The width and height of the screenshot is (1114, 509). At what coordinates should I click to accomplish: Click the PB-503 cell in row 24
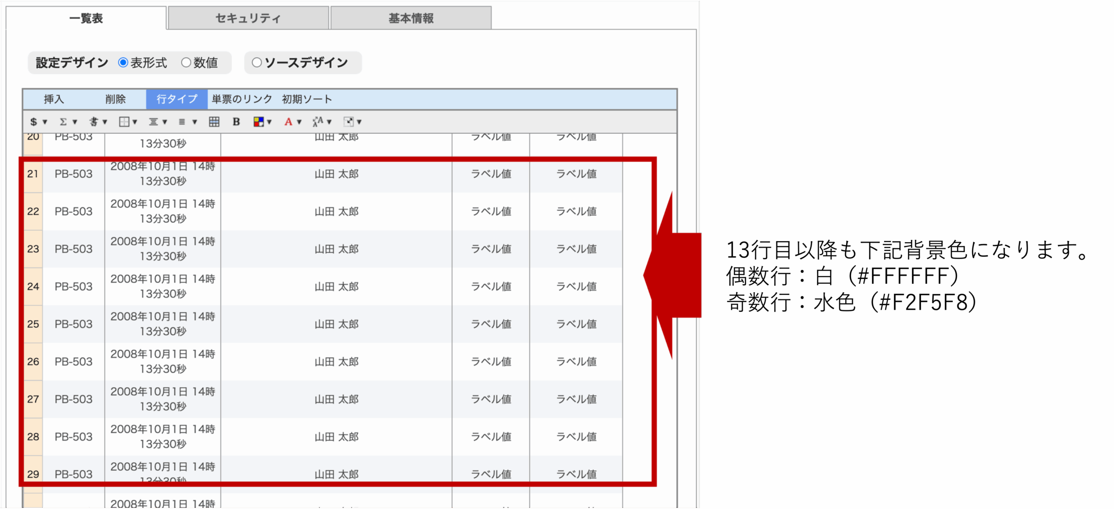[x=74, y=286]
